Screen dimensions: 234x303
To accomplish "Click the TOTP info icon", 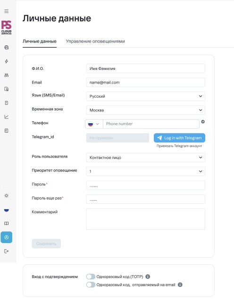I will 148,277.
